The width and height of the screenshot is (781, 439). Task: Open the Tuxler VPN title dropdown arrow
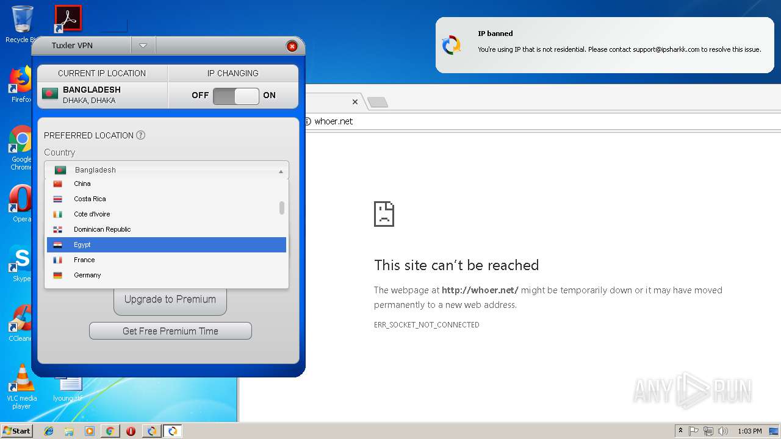pyautogui.click(x=143, y=46)
